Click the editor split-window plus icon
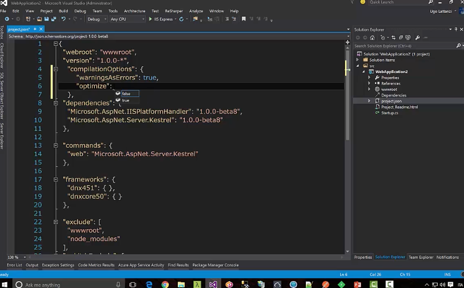The image size is (464, 288). [x=348, y=43]
